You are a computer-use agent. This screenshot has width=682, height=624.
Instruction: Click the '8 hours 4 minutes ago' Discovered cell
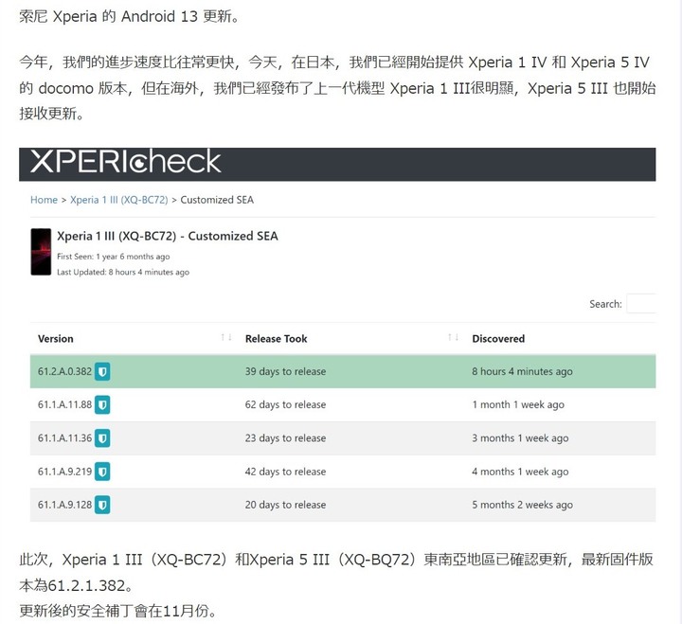[x=522, y=371]
